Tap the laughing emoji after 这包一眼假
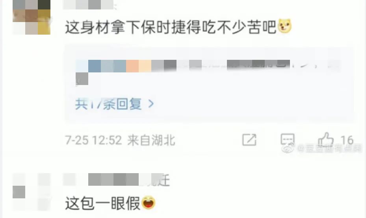This screenshot has width=366, height=218. [149, 202]
